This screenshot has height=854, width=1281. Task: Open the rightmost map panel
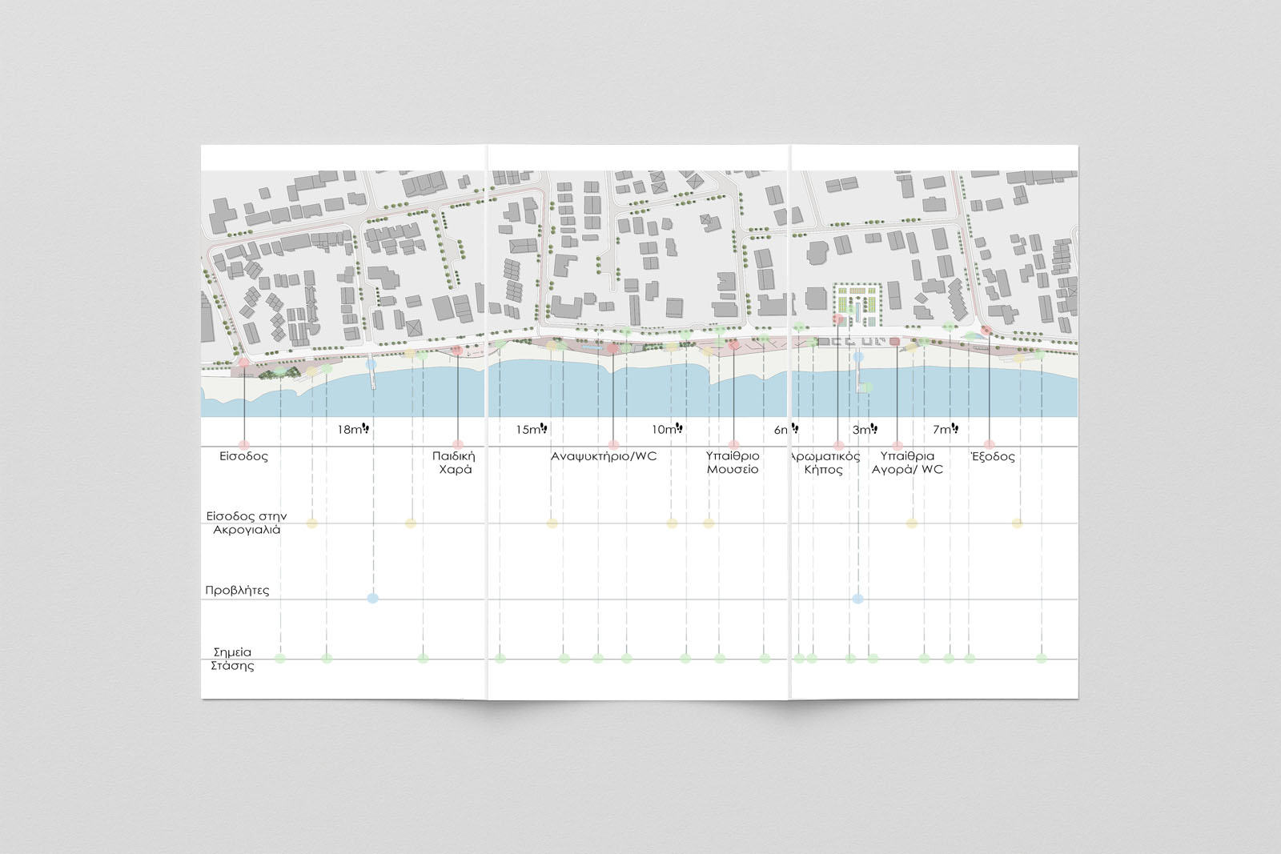point(937,256)
